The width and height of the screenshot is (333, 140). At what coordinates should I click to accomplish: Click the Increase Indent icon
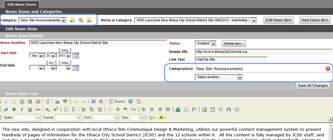pyautogui.click(x=117, y=109)
